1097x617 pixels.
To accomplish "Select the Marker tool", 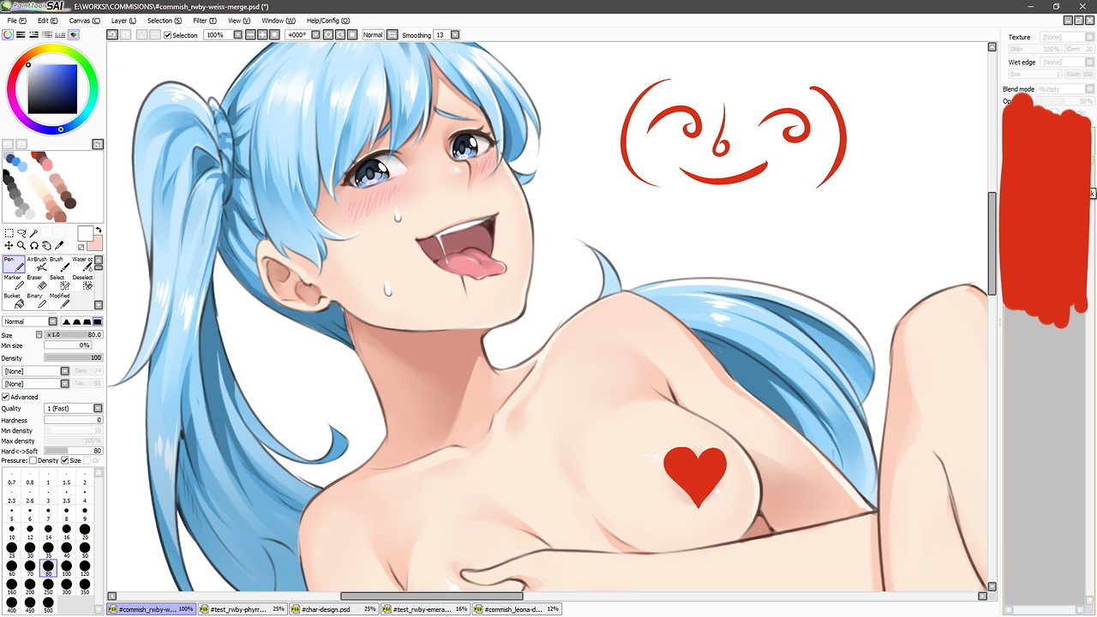I will (14, 283).
